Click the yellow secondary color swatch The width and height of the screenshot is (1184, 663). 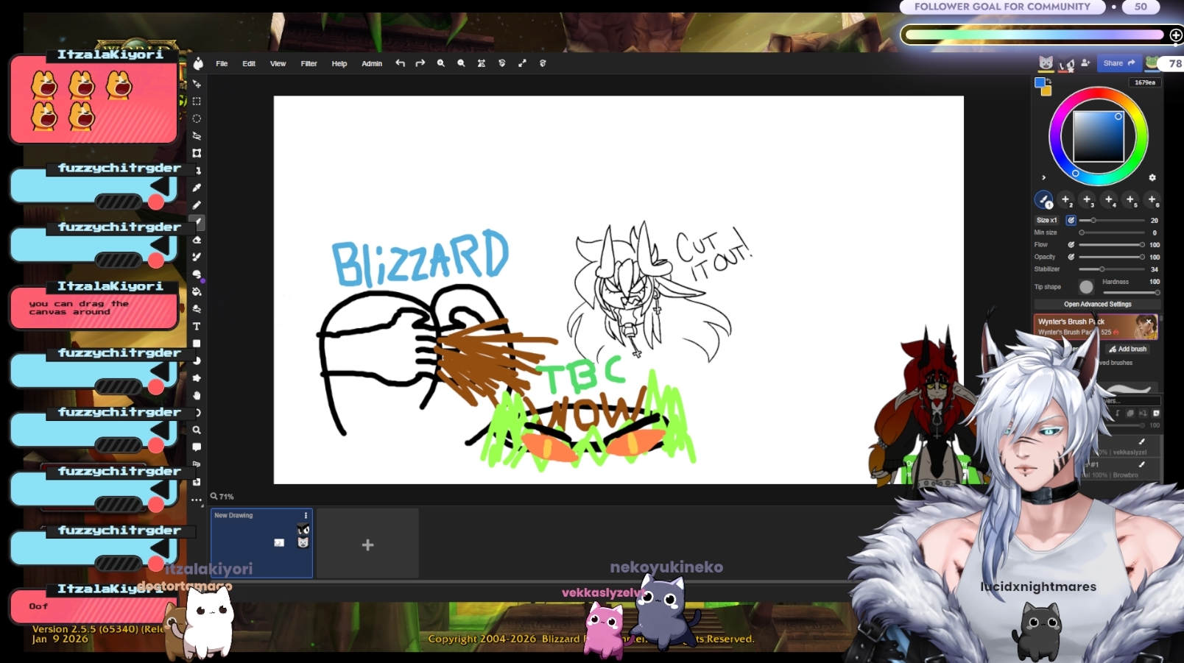pyautogui.click(x=1046, y=91)
